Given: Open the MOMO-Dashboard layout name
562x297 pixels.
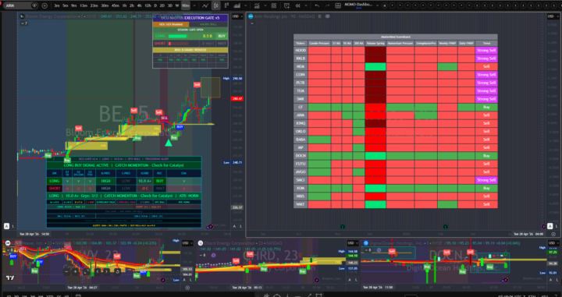Looking at the screenshot, I should click(358, 5).
